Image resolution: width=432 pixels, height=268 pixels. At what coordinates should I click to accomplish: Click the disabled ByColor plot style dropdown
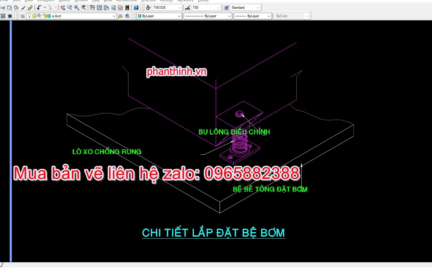(x=292, y=16)
